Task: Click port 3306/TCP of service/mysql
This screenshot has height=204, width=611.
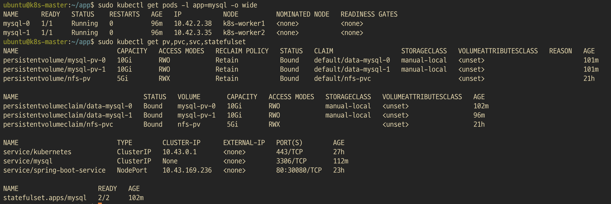Action: [x=291, y=161]
